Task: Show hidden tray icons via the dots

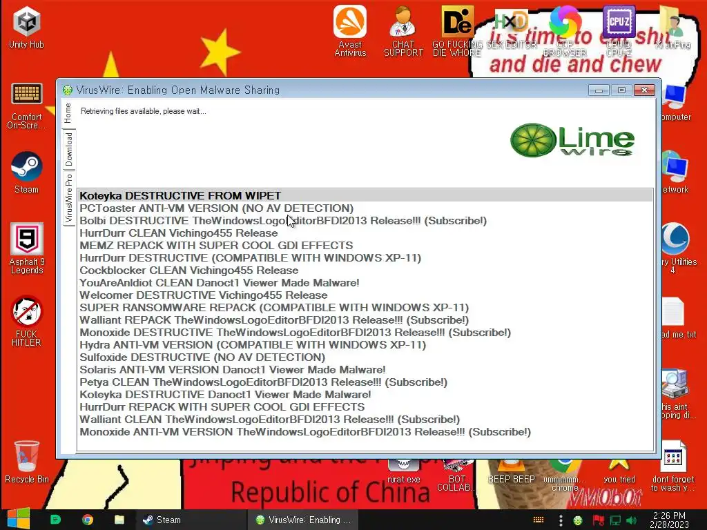Action: click(561, 520)
